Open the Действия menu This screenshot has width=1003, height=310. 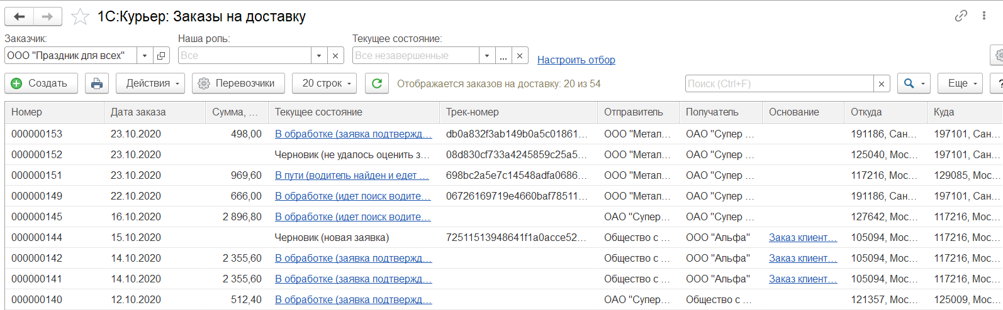click(x=153, y=83)
